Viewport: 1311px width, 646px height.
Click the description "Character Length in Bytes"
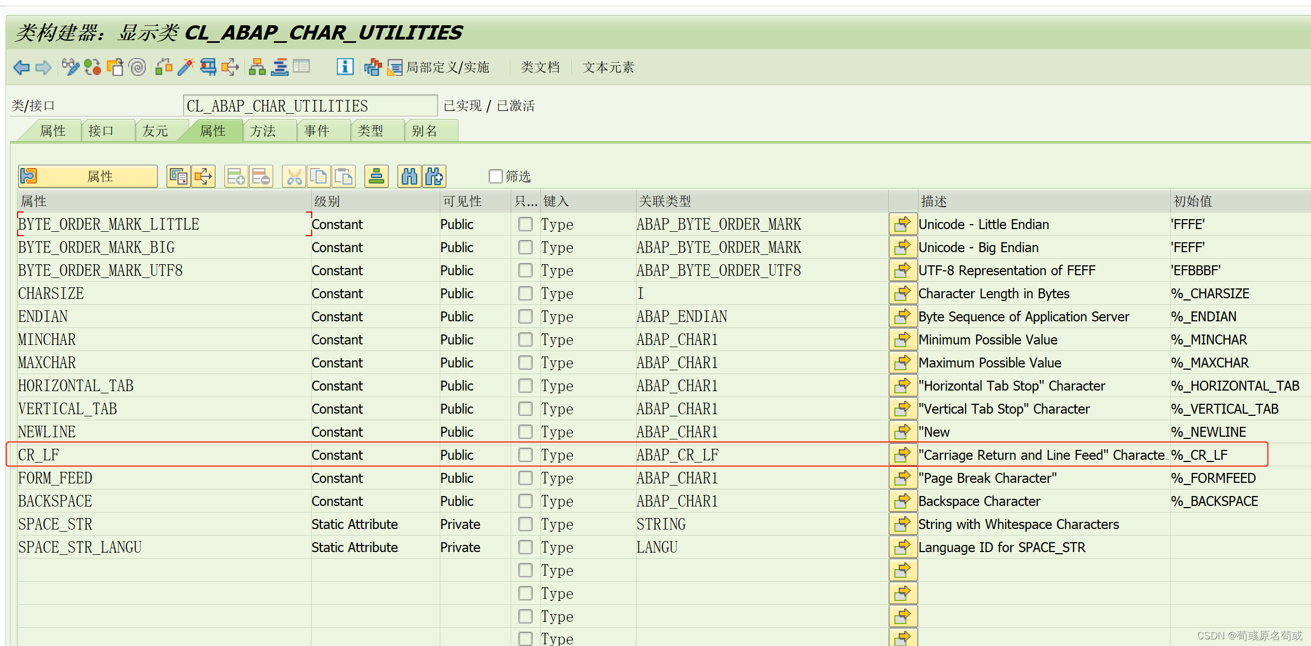click(x=994, y=293)
